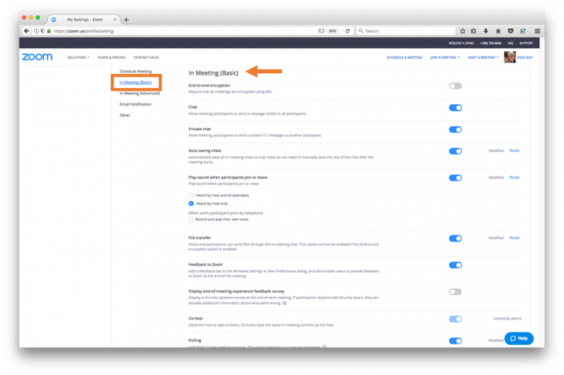Click into the browser Search field

click(x=406, y=31)
